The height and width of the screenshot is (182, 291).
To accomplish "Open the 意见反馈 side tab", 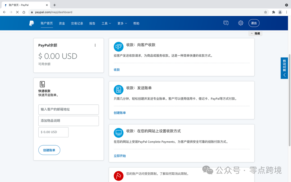I will click(284, 68).
